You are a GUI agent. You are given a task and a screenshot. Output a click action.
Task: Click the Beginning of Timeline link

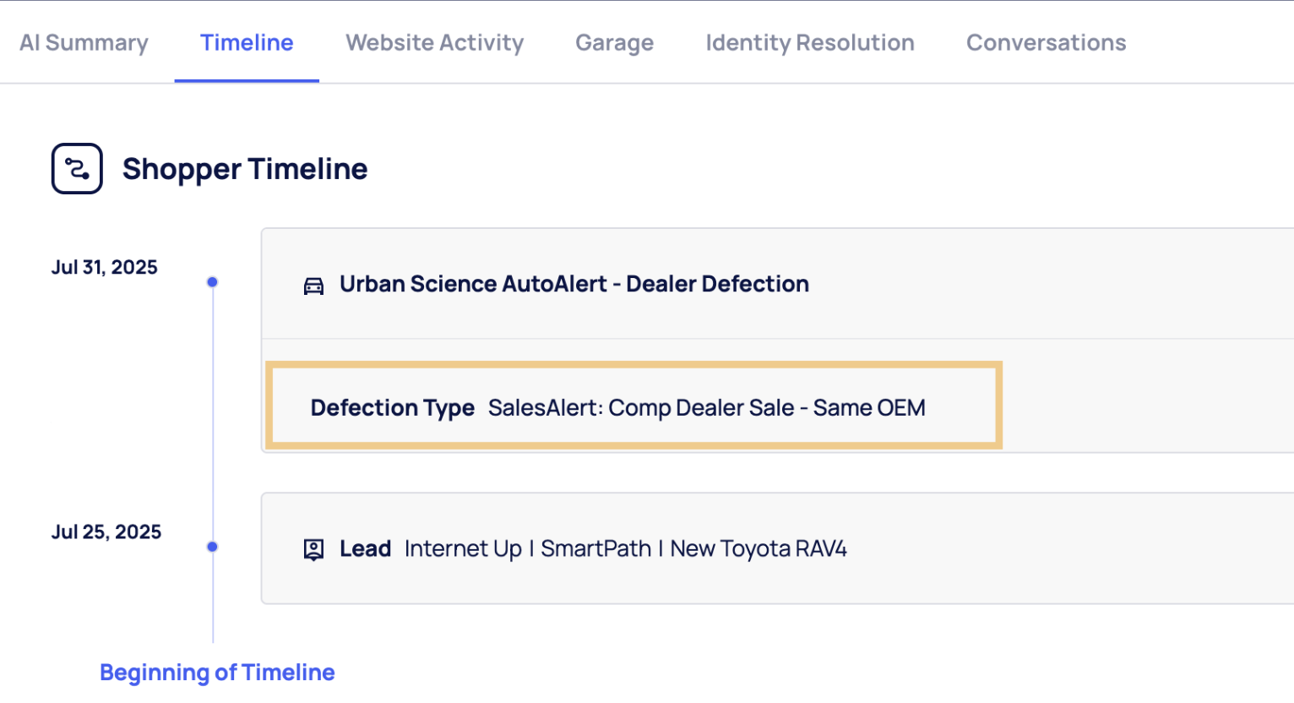pos(217,673)
